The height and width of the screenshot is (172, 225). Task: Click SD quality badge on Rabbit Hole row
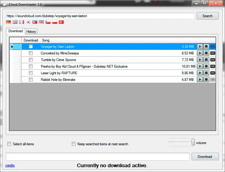coord(213,79)
